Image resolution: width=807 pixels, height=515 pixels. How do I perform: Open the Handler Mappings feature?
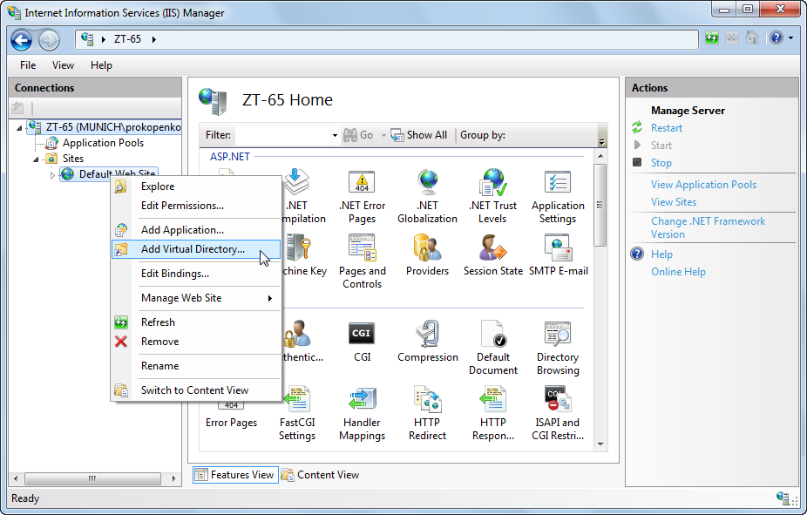362,413
